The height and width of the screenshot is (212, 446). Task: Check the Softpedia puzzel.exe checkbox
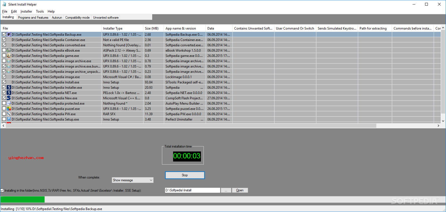[4, 109]
